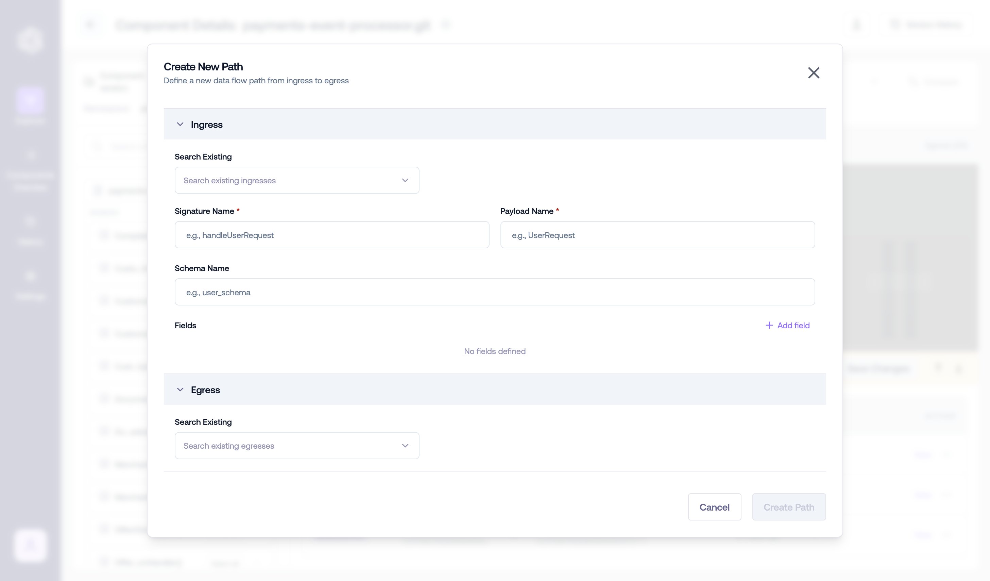Click the Search Existing label under Egress
Screen dimensions: 990x581
tap(203, 422)
